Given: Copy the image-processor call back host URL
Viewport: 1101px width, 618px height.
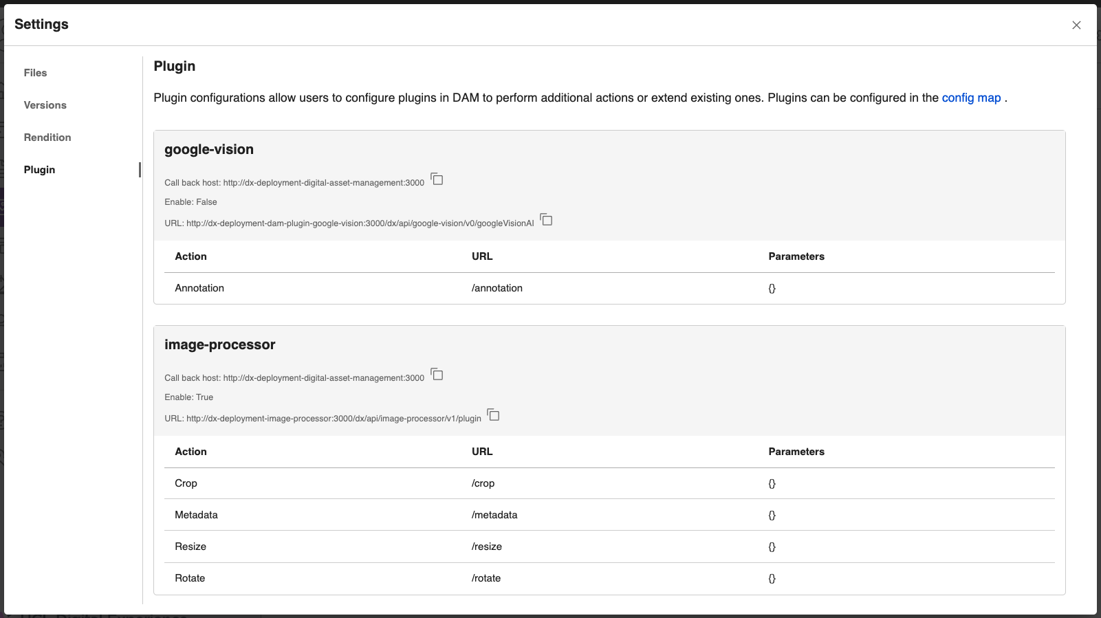Looking at the screenshot, I should click(x=437, y=375).
